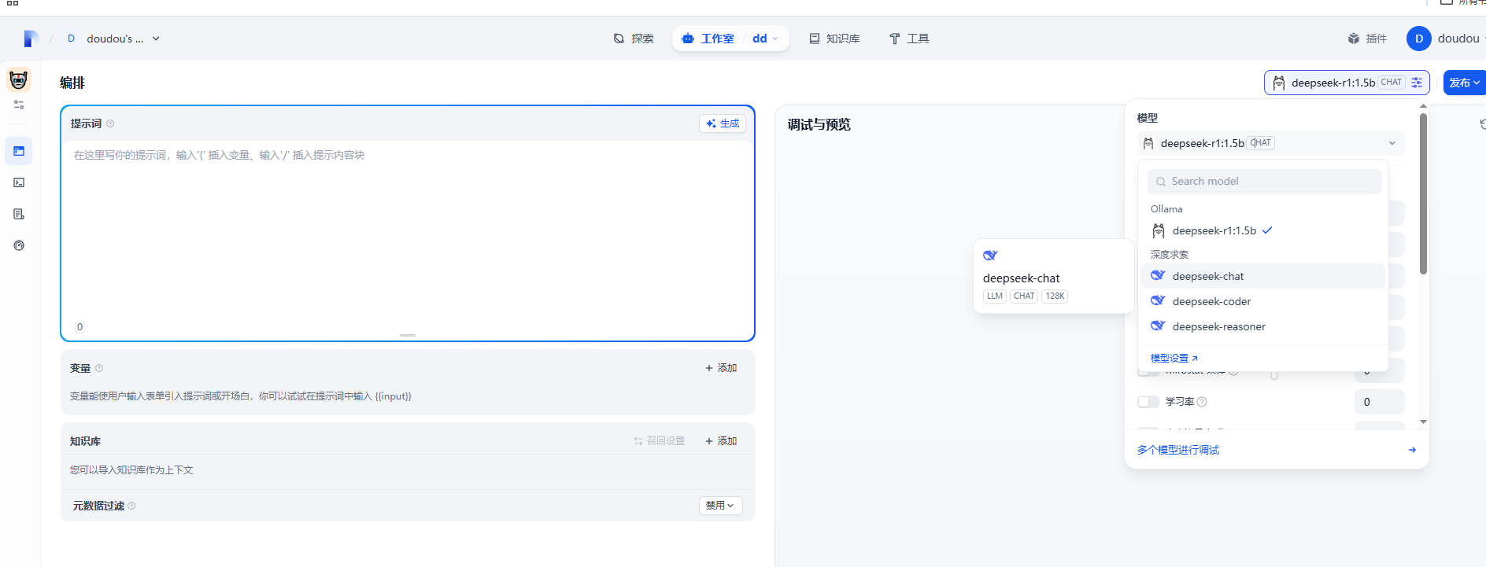This screenshot has width=1486, height=567.
Task: Open the 发布 publish dropdown
Action: (1464, 83)
